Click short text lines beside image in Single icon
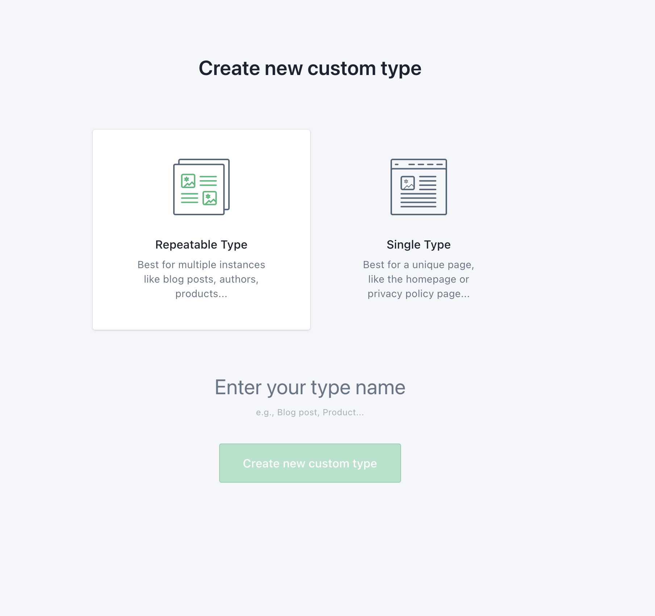This screenshot has width=655, height=616. click(428, 183)
